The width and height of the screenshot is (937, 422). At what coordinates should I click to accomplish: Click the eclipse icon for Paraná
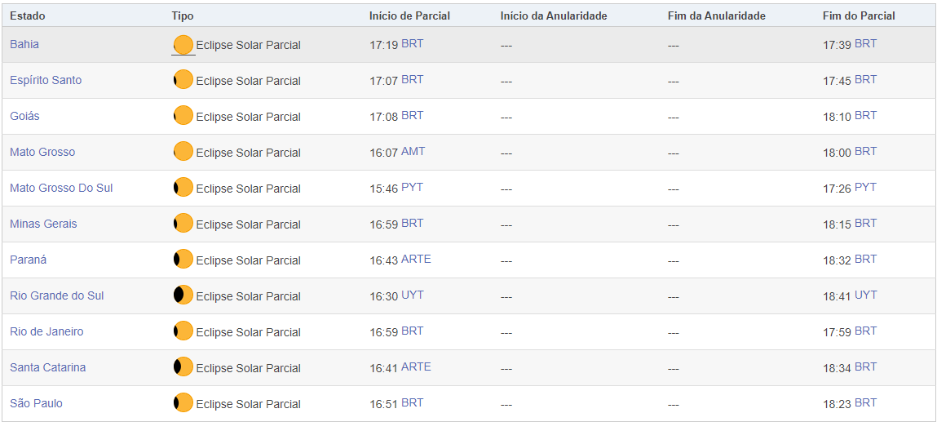click(x=183, y=260)
